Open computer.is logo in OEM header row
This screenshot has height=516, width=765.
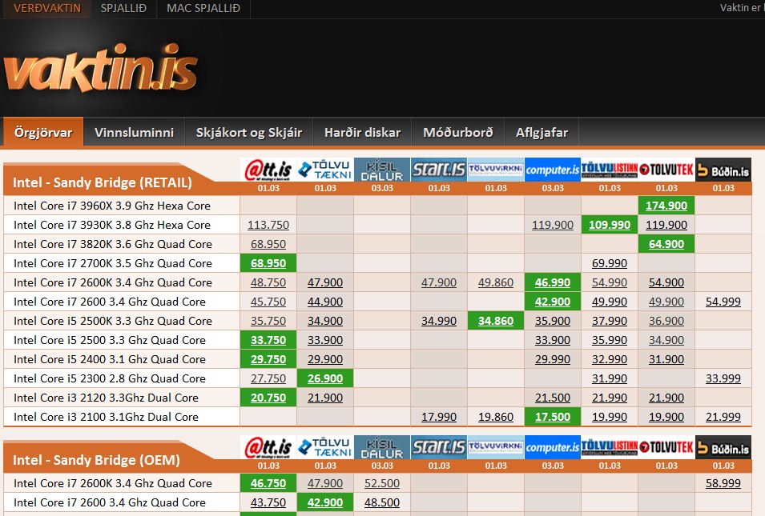coord(553,447)
